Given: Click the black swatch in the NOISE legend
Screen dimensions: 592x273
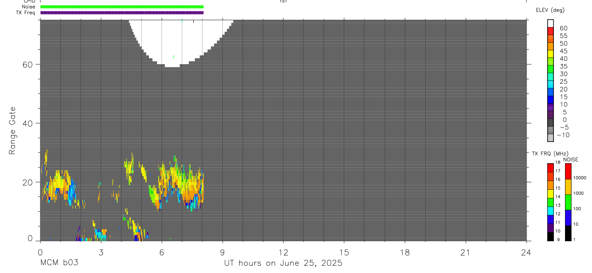Looking at the screenshot, I should pos(568,233).
